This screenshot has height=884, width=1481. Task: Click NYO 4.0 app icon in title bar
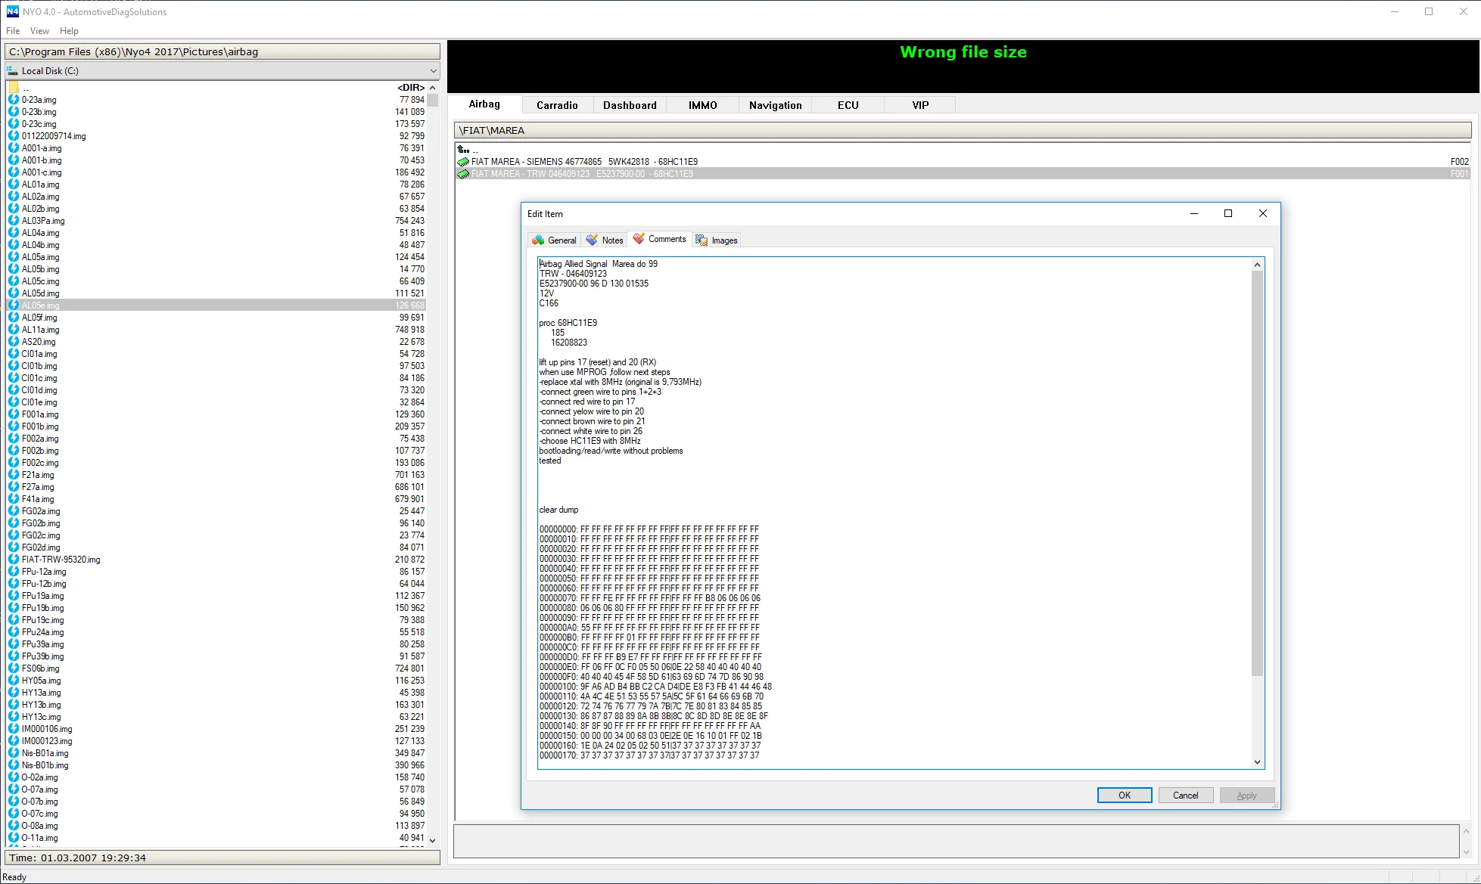12,11
